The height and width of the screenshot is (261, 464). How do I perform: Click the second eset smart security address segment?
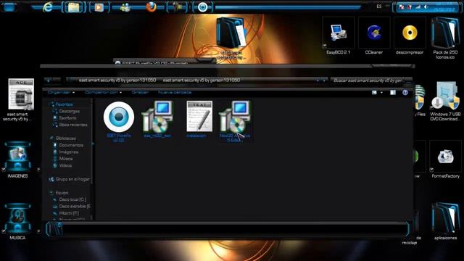[202, 80]
